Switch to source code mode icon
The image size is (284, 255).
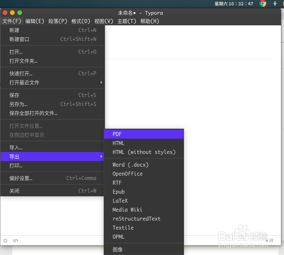point(16,241)
